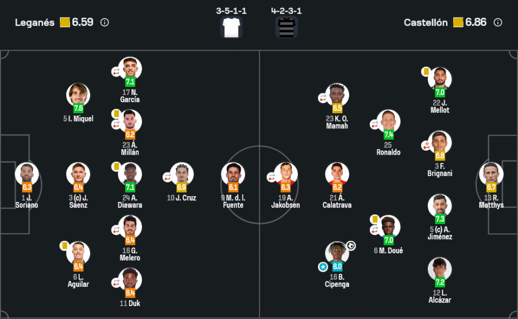Click the A. Jakobsen name label
Image resolution: width=518 pixels, height=319 pixels.
pyautogui.click(x=285, y=201)
